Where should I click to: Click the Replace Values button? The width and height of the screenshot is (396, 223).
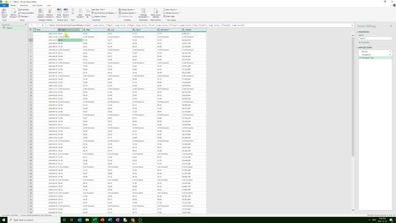coord(99,17)
